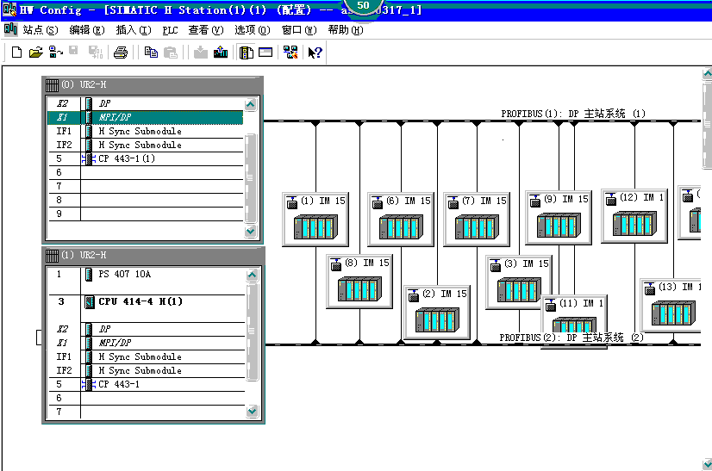Select highlighted X1 MPI/DP row in rack (0)
The height and width of the screenshot is (471, 712).
tap(146, 117)
